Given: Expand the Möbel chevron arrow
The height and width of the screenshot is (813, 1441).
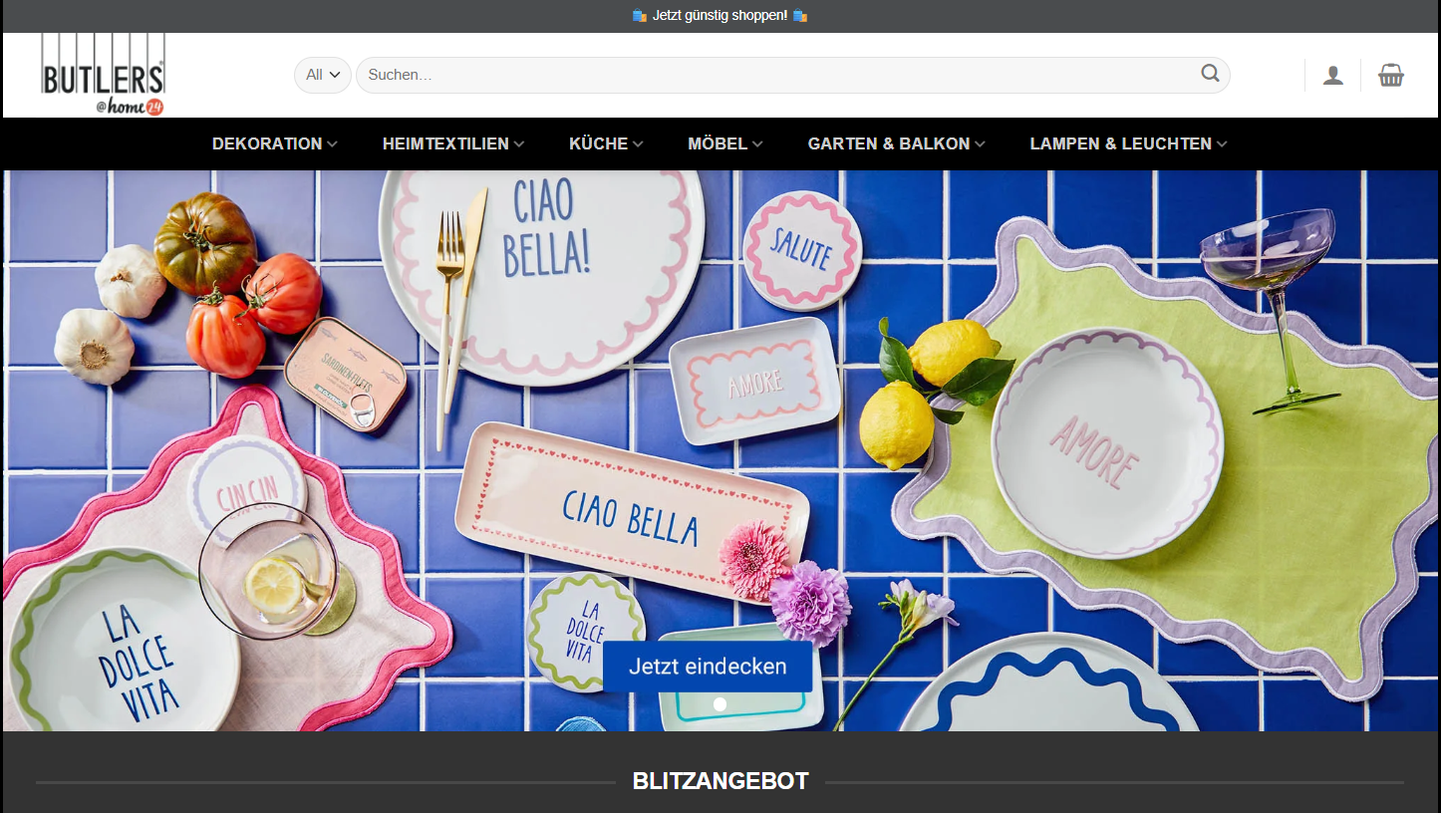Looking at the screenshot, I should point(757,144).
